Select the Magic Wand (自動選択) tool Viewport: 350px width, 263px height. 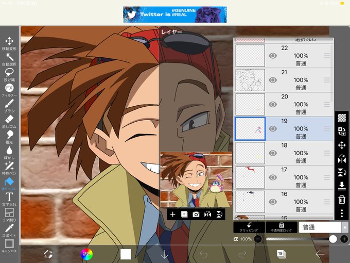(9, 59)
